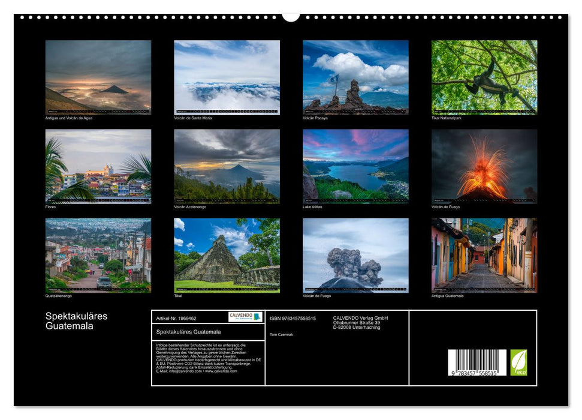Click the Tikal Nationalpark monkey image
The image size is (582, 420).
484,78
